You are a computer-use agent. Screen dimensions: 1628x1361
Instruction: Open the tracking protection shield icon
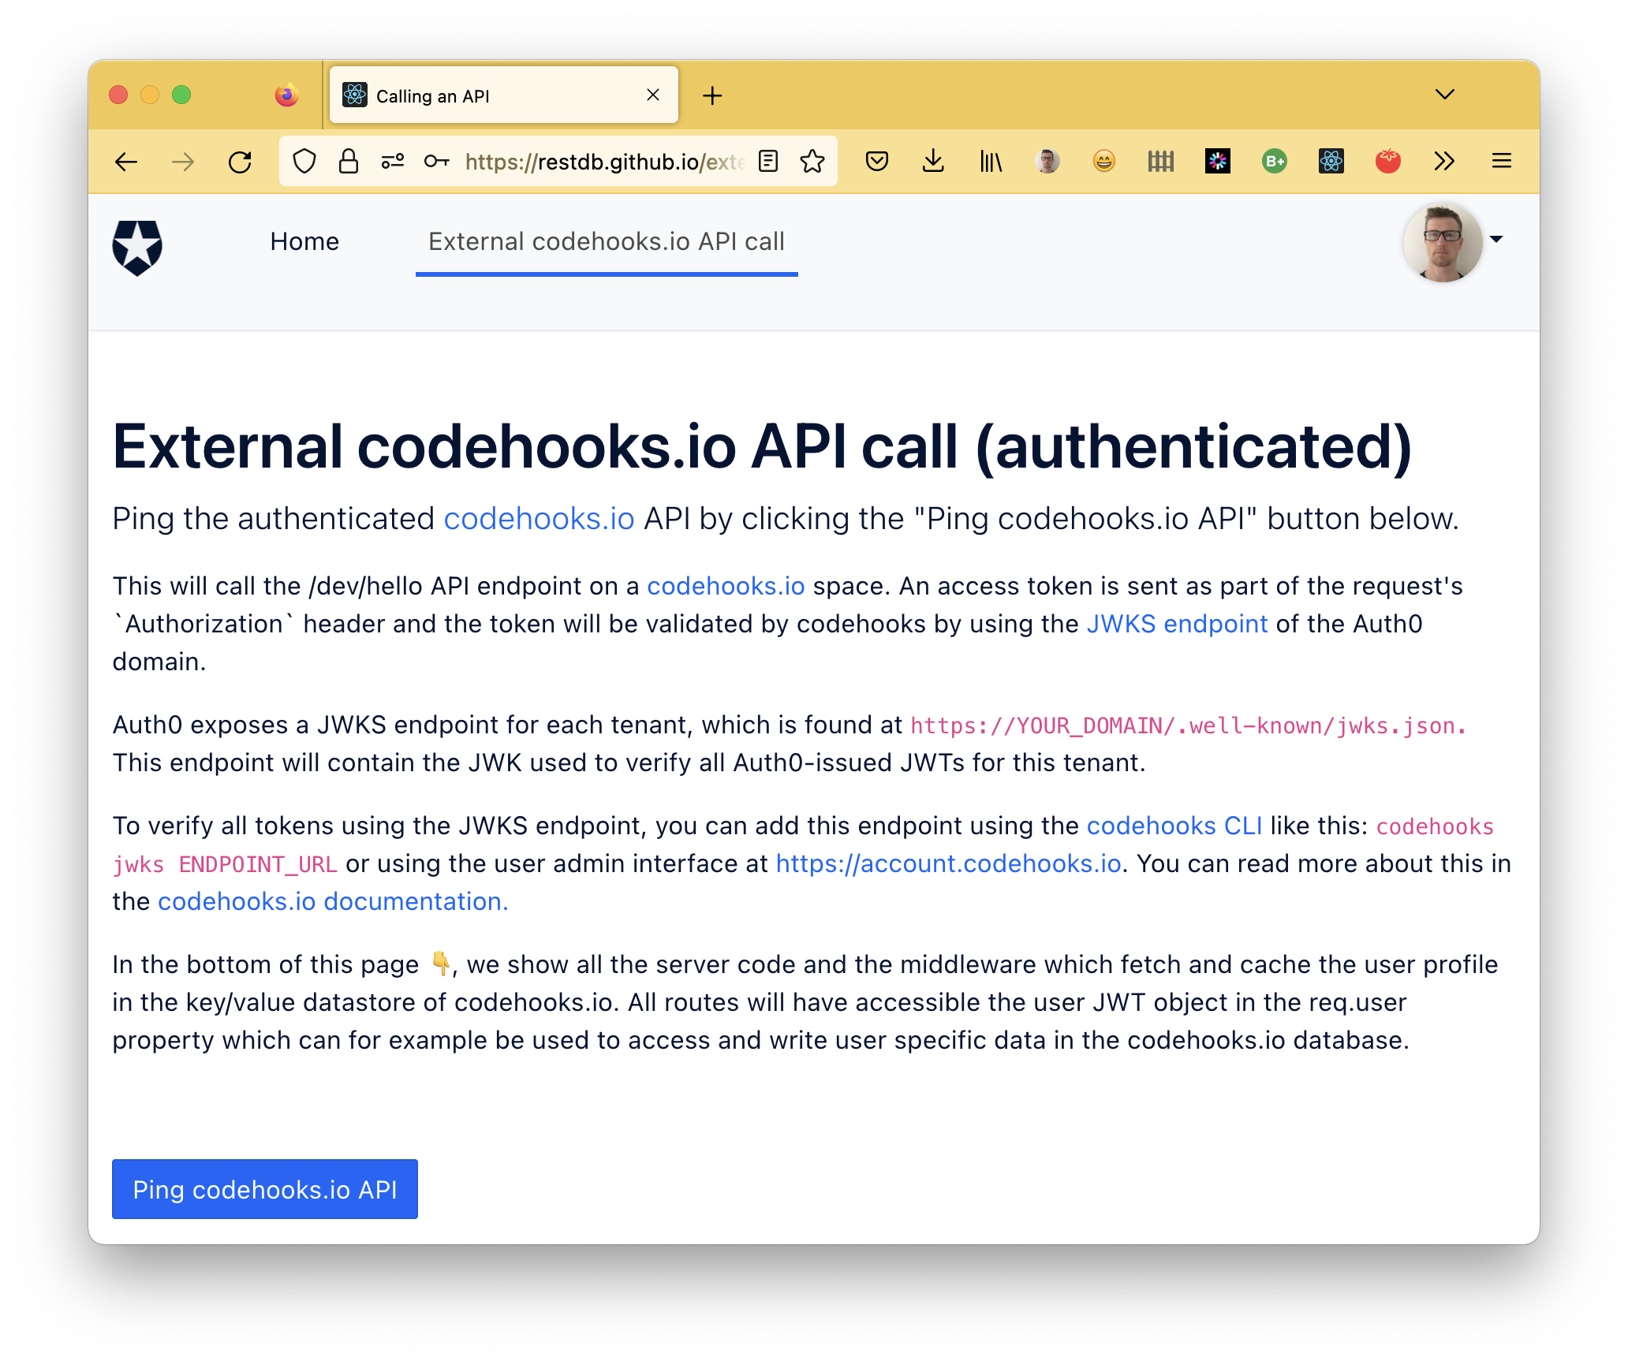304,162
